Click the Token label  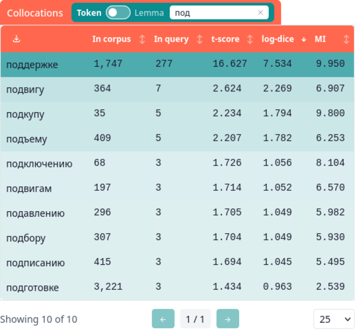[x=89, y=13]
